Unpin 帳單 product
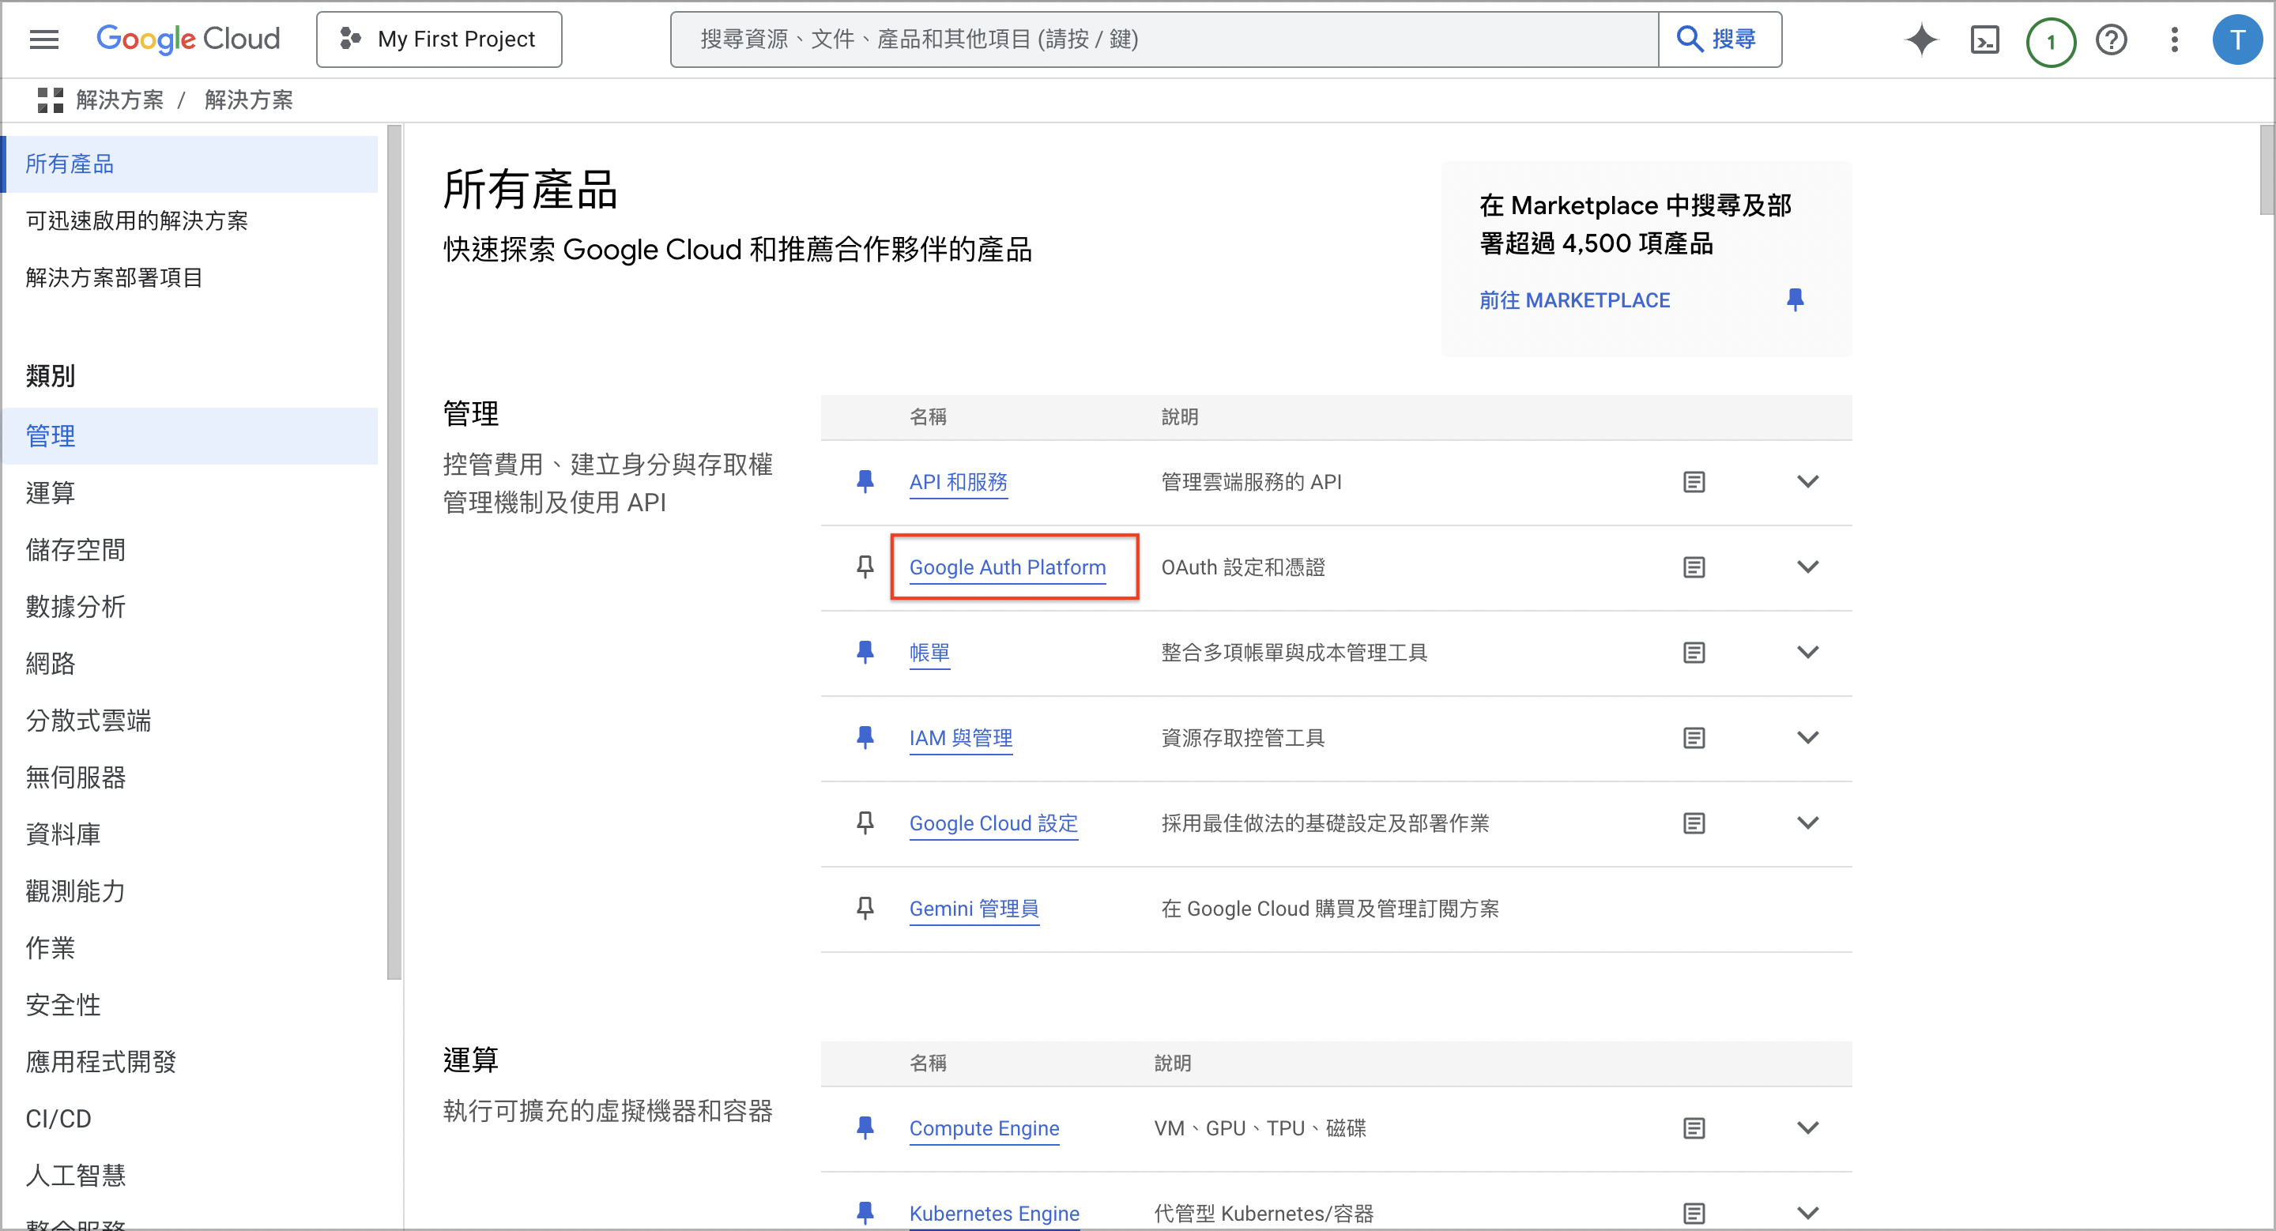The height and width of the screenshot is (1231, 2276). point(865,652)
